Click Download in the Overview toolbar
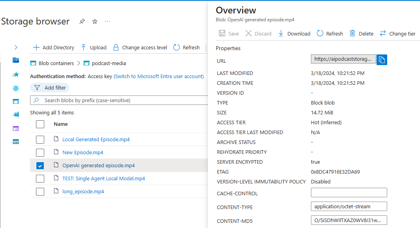 294,34
